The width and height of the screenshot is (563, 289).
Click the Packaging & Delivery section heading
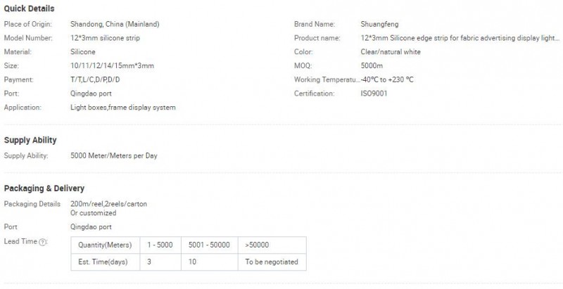tap(44, 188)
